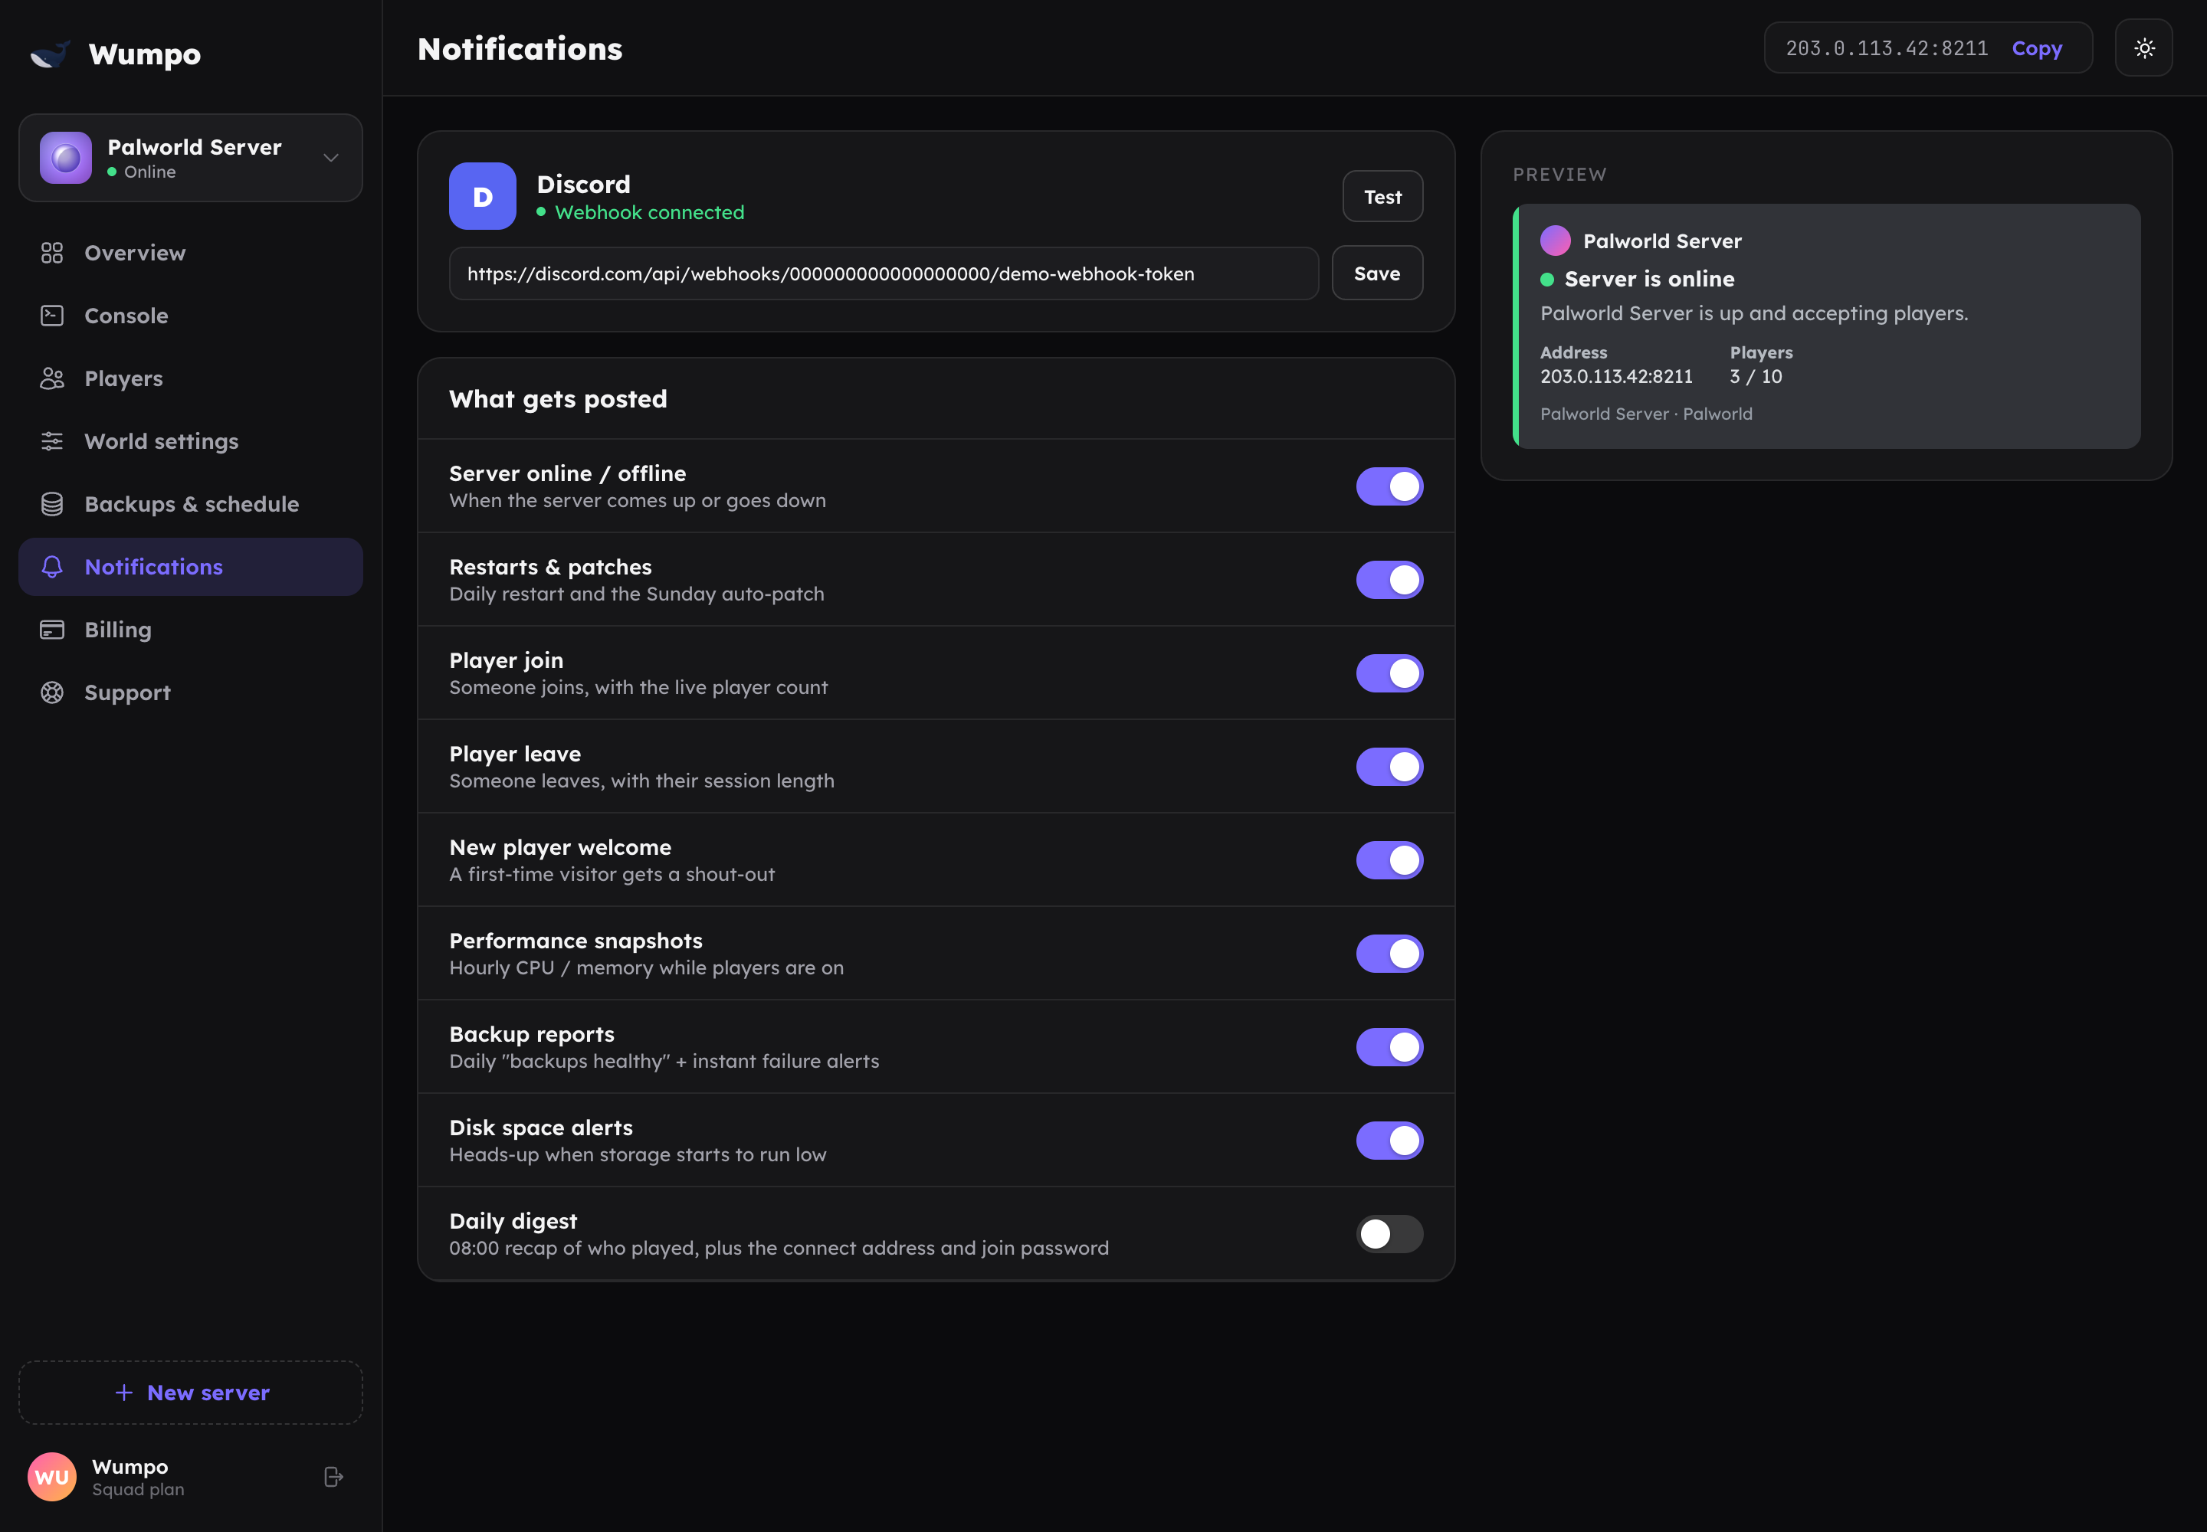Toggle Performance snapshots
Screen dimensions: 2207x1532
1389,953
